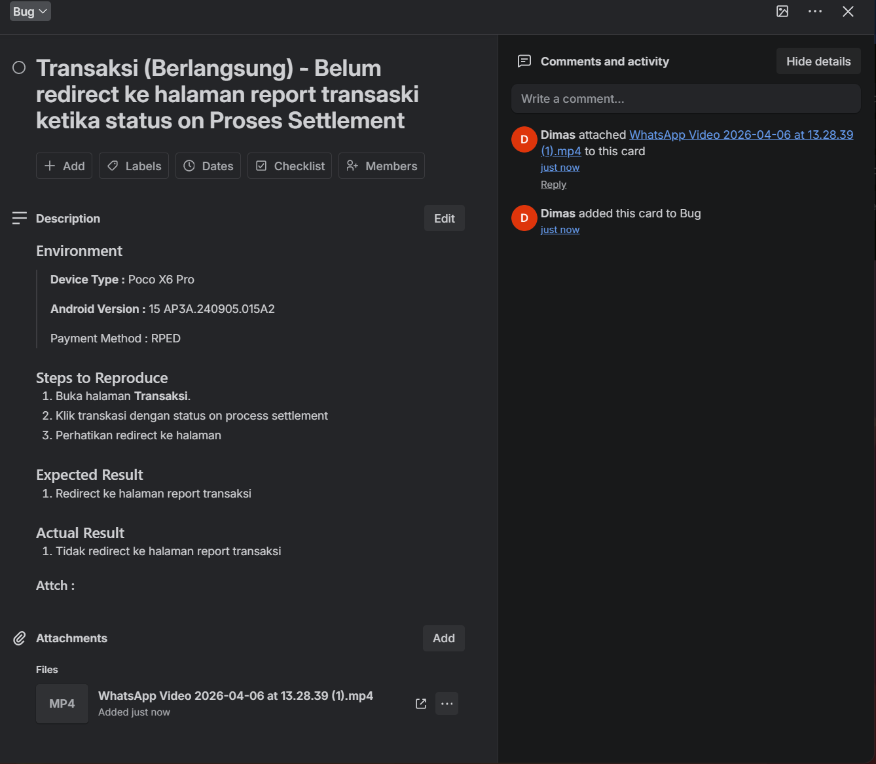876x764 pixels.
Task: Edit the Description
Action: pyautogui.click(x=445, y=218)
